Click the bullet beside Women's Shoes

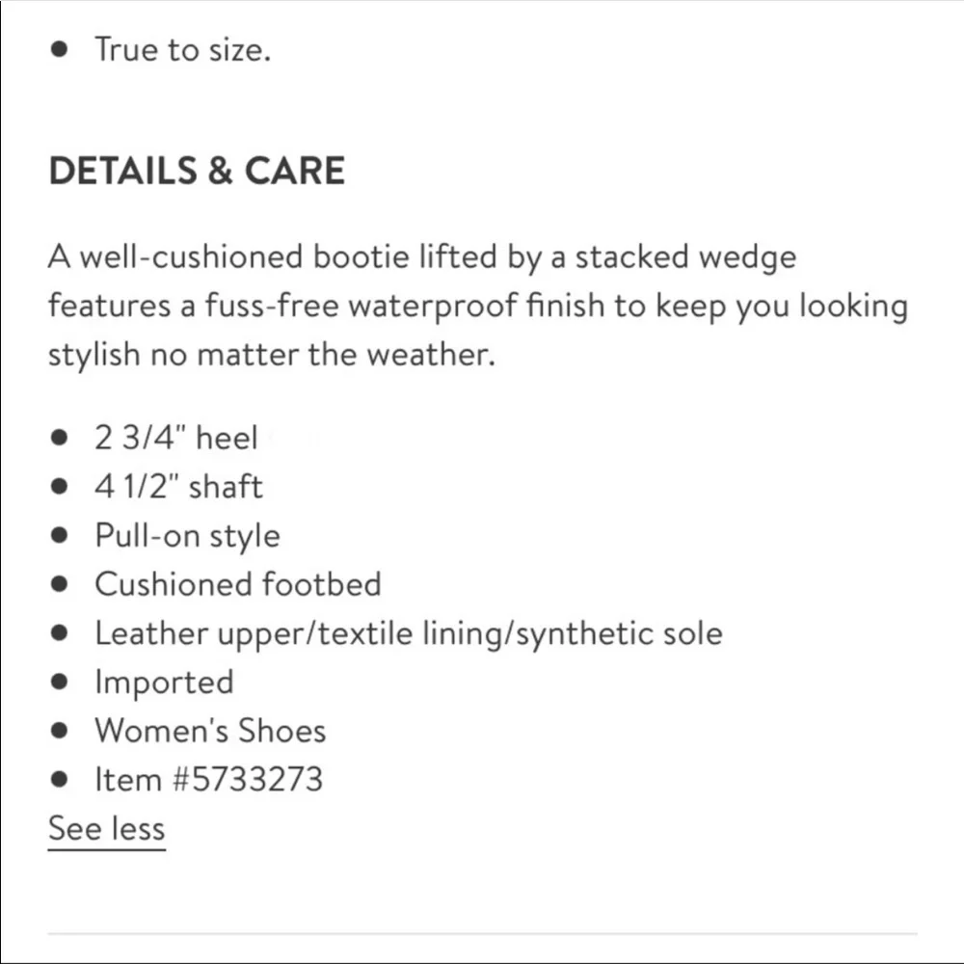point(61,732)
